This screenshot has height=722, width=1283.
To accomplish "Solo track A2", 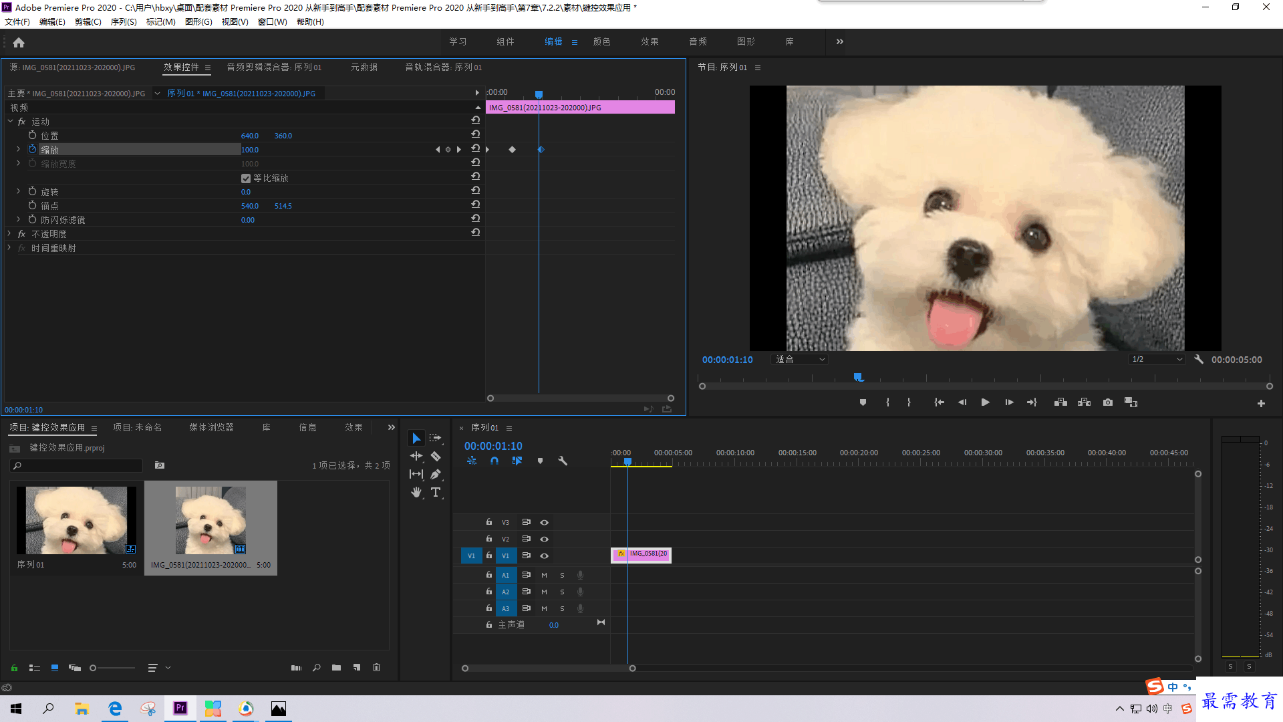I will [562, 592].
